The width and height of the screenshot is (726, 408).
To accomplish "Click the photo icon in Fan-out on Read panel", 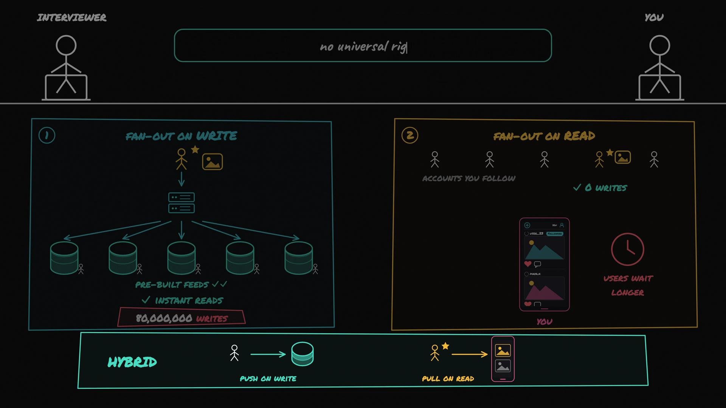I will click(623, 157).
